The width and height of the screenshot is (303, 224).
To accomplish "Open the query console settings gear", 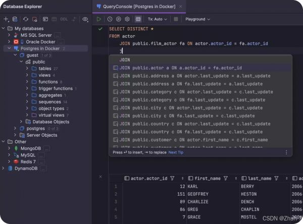I will click(127, 19).
